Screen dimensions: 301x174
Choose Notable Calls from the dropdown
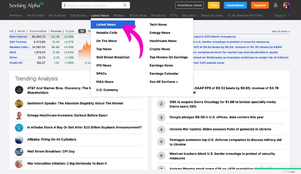click(x=107, y=33)
